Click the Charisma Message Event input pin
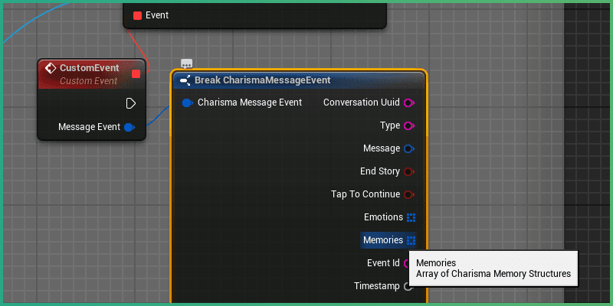 click(187, 103)
